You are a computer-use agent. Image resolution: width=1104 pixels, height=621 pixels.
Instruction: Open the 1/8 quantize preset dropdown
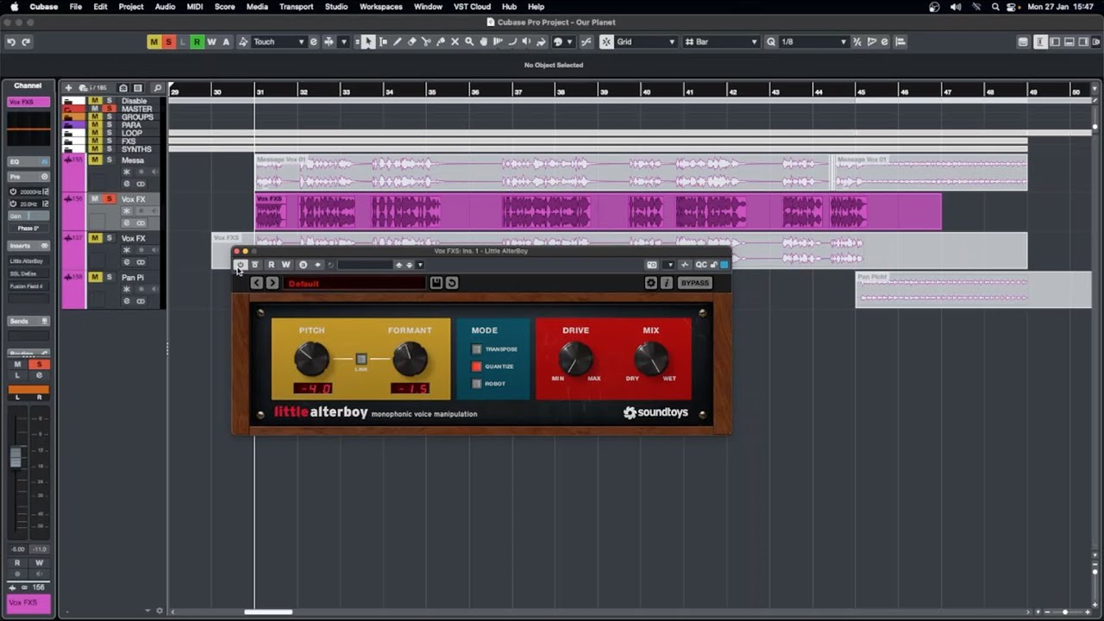813,41
